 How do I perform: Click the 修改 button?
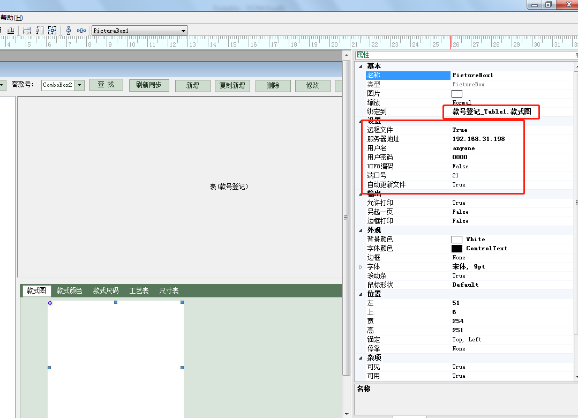(x=313, y=86)
